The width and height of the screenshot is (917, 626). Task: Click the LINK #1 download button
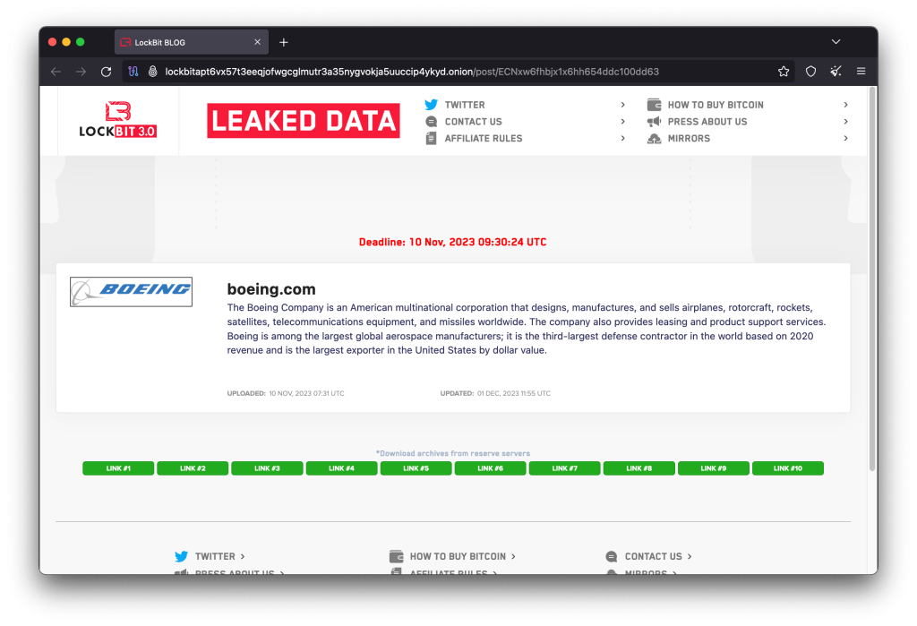click(x=118, y=468)
